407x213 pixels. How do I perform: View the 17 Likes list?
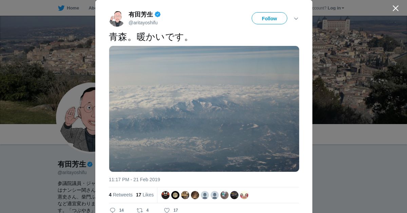point(145,195)
